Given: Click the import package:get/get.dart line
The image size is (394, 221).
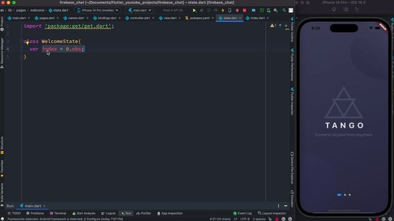Looking at the screenshot, I should pos(69,26).
